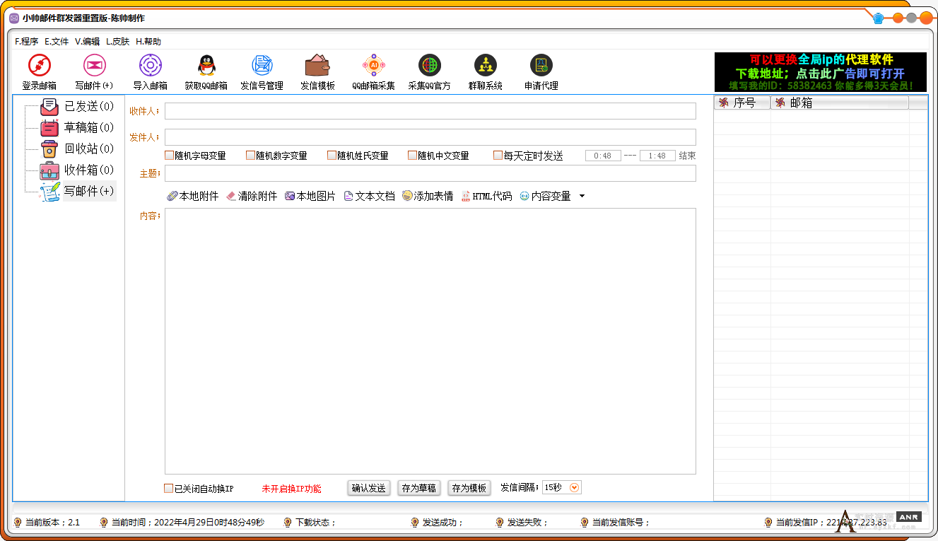
Task: Click the 确认发送 button
Action: pyautogui.click(x=369, y=488)
